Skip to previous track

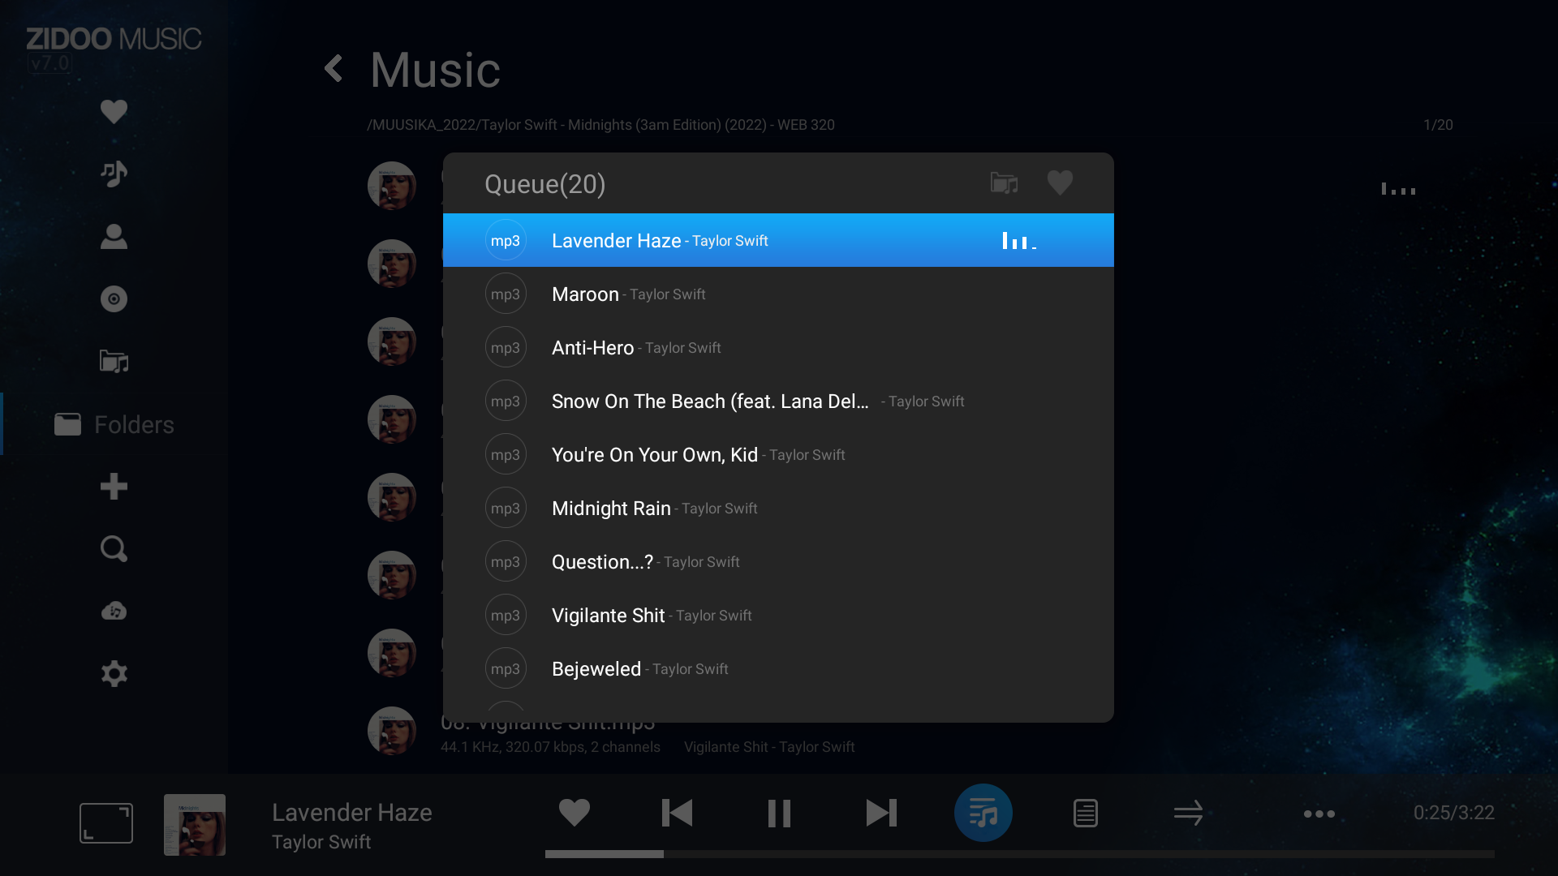tap(677, 813)
